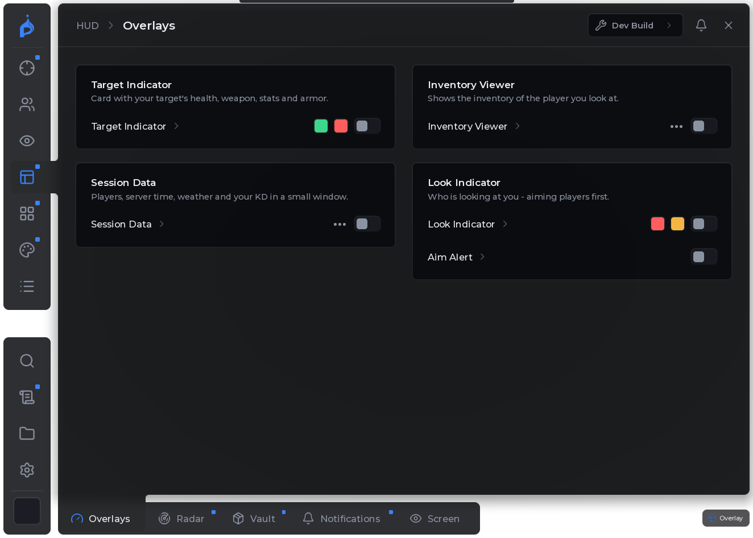The width and height of the screenshot is (753, 538).
Task: Click the app logo at sidebar top
Action: pos(27,27)
